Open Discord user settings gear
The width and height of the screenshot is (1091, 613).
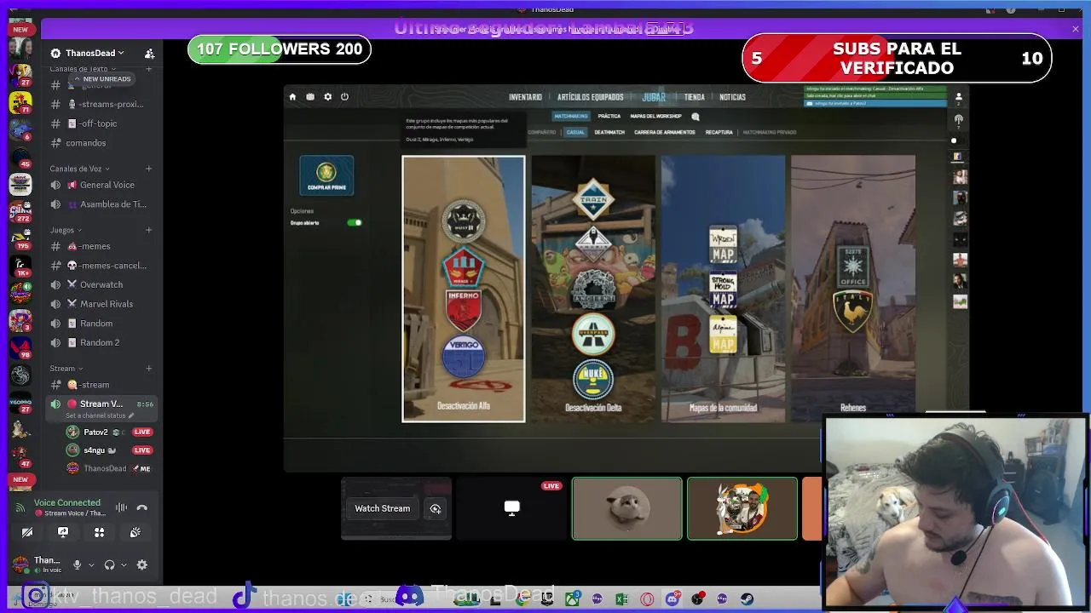click(x=142, y=564)
